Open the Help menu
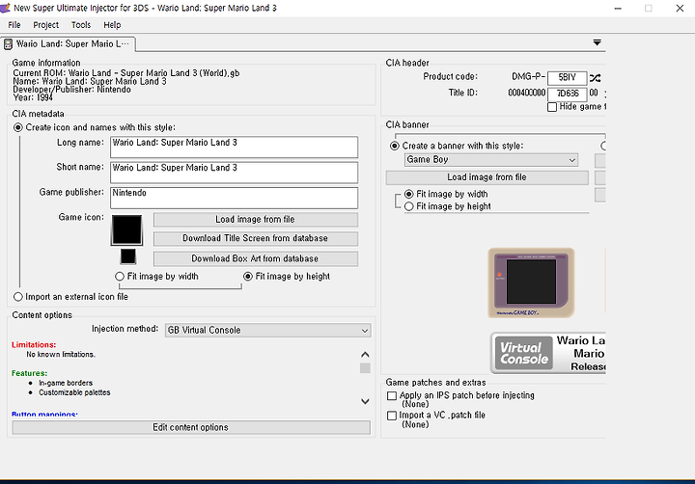The height and width of the screenshot is (484, 695). tap(112, 25)
